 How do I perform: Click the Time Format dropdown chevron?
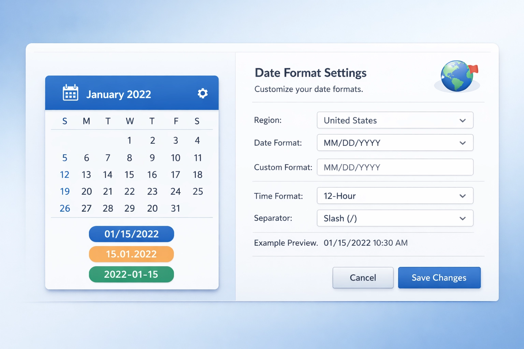tap(463, 196)
